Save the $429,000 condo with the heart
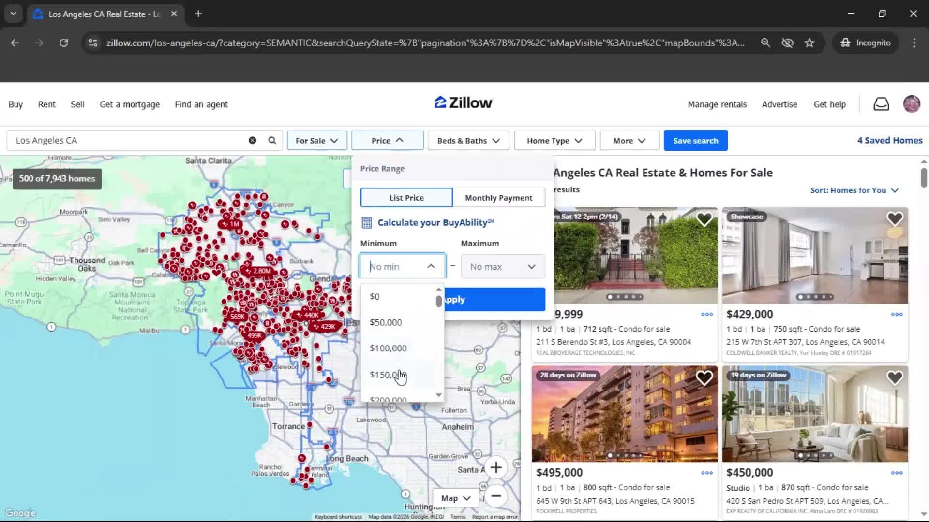Viewport: 929px width, 522px height. click(x=895, y=219)
